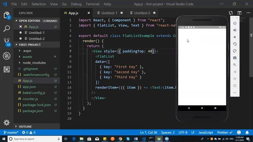Click the Prettier status indicator
This screenshot has height=142, width=253.
tap(225, 133)
